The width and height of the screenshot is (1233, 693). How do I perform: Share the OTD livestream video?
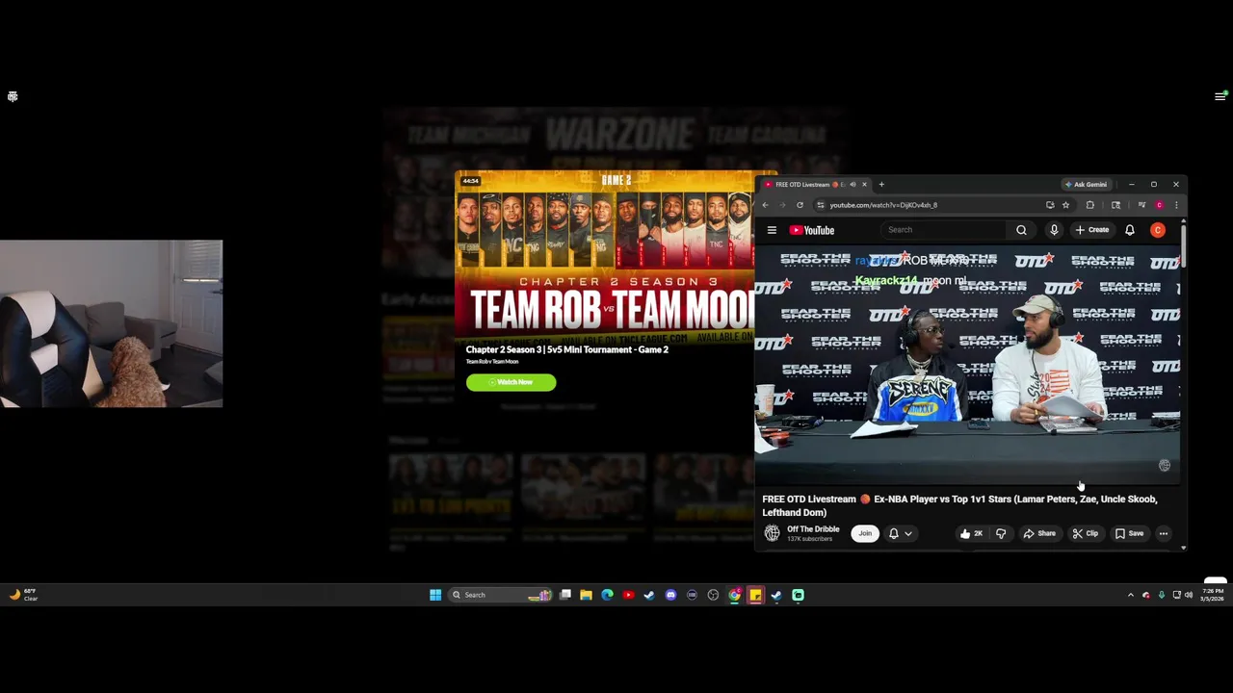point(1039,533)
